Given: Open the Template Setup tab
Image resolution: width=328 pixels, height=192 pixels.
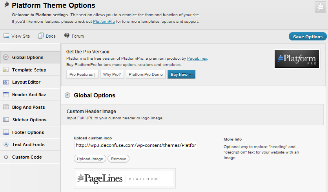Looking at the screenshot, I should pyautogui.click(x=30, y=70).
